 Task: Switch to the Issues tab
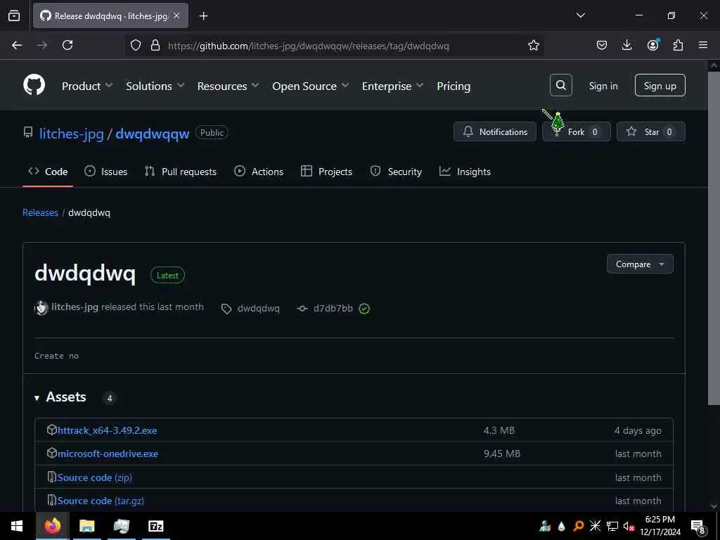pyautogui.click(x=106, y=172)
